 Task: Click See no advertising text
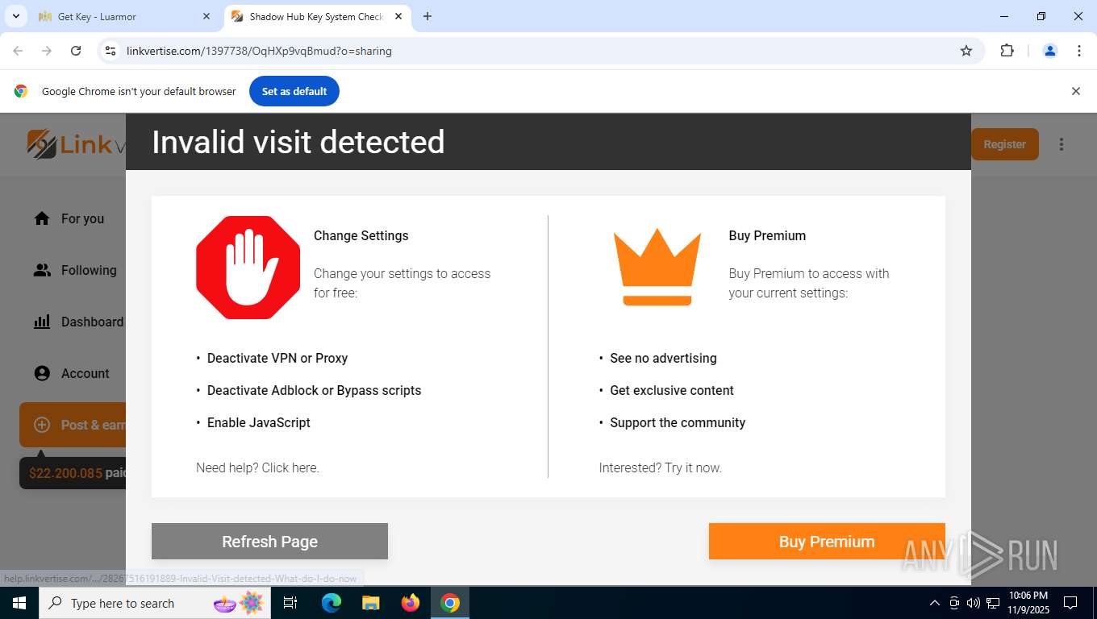click(x=663, y=358)
